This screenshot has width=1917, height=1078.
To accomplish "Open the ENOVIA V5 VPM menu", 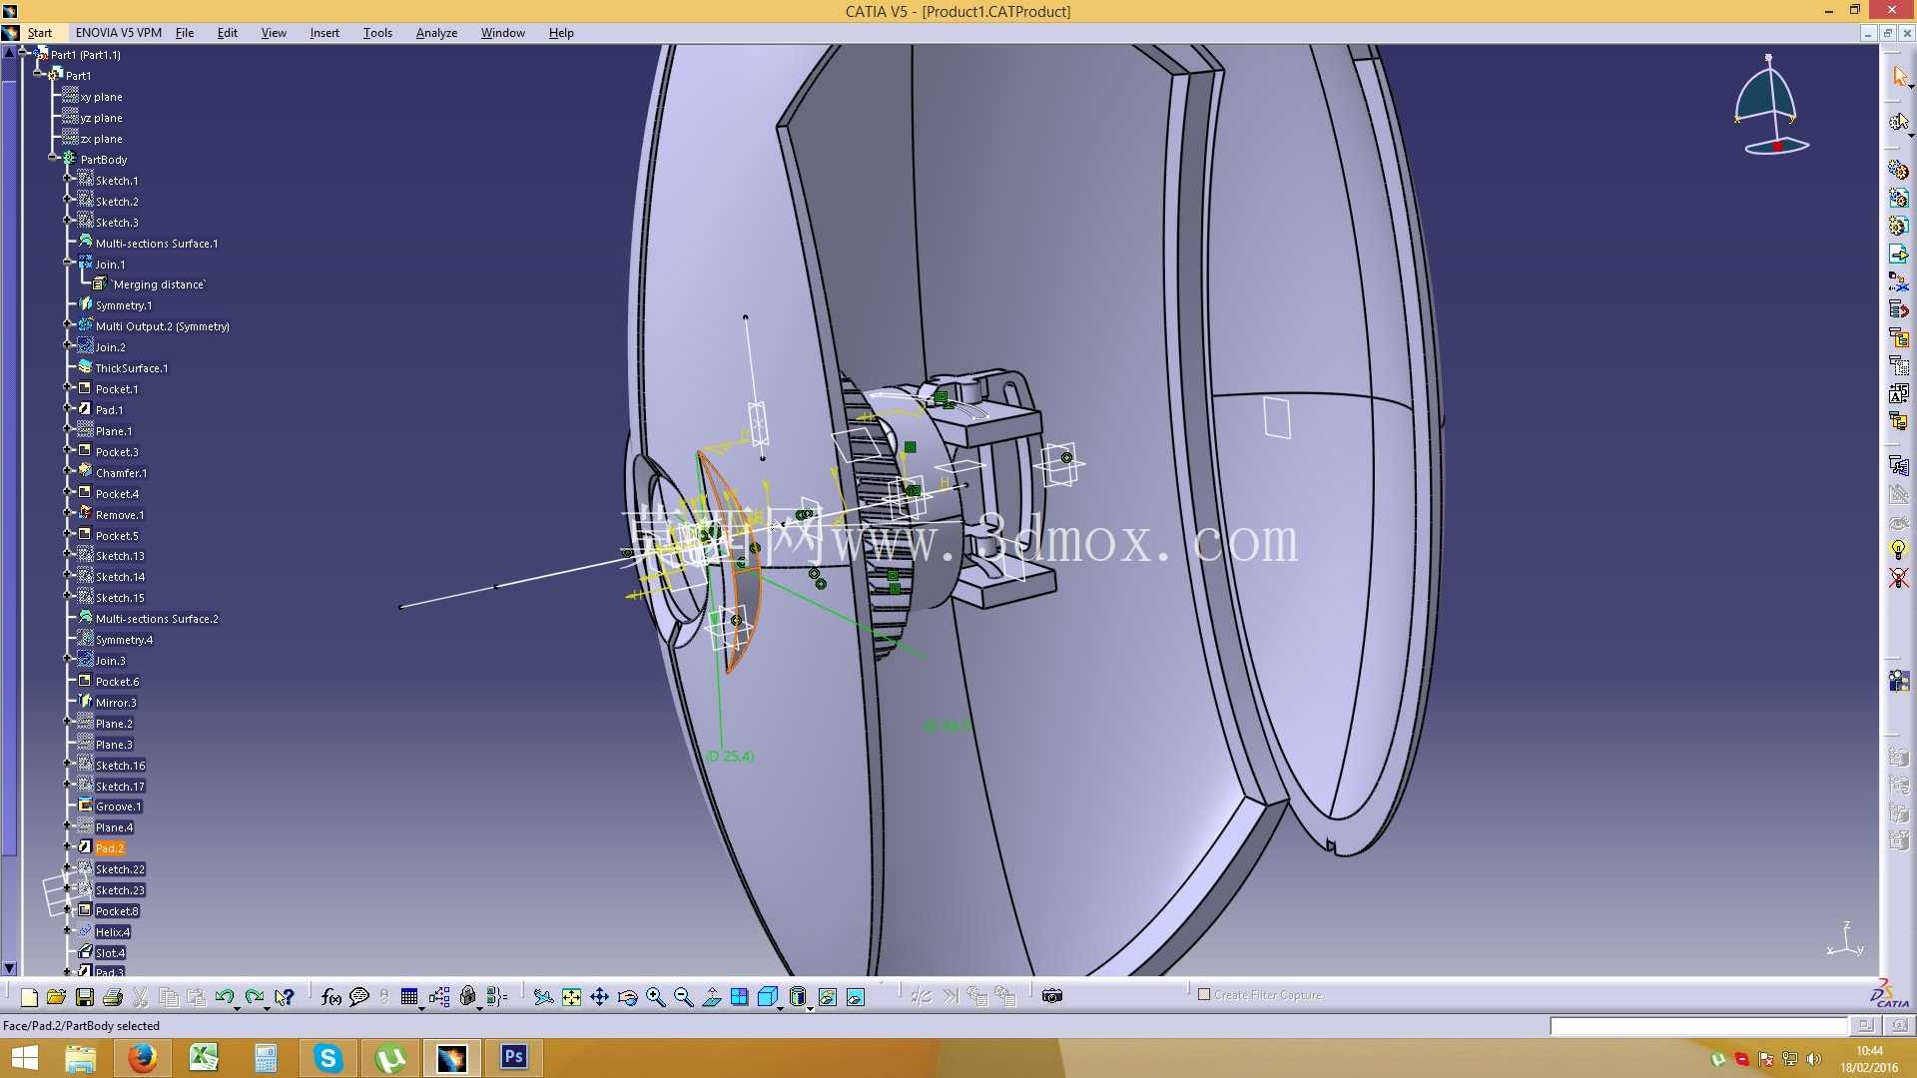I will [x=118, y=33].
